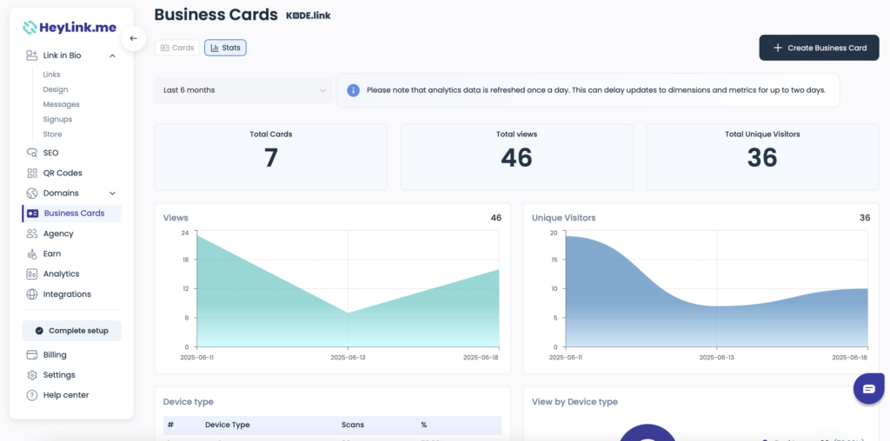Image resolution: width=890 pixels, height=441 pixels.
Task: Click the Domains globe icon
Action: point(32,194)
